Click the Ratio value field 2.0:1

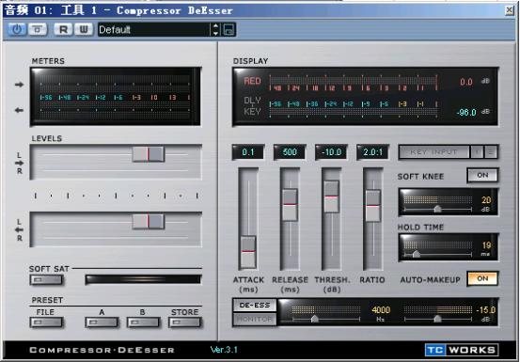[x=372, y=152]
